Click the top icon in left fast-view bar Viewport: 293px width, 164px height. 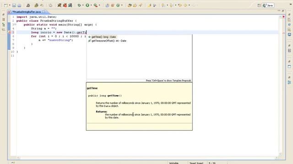[x=3, y=15]
